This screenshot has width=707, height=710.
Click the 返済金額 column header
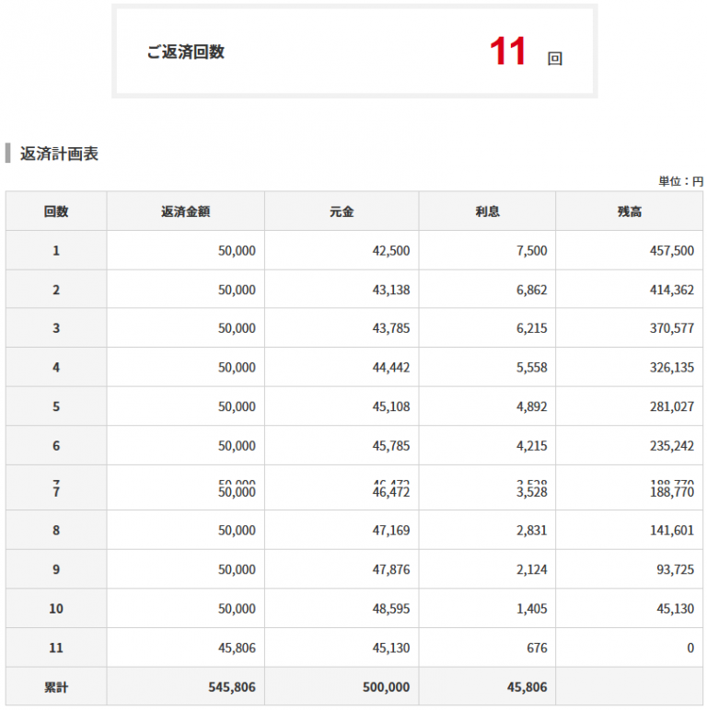pyautogui.click(x=186, y=212)
